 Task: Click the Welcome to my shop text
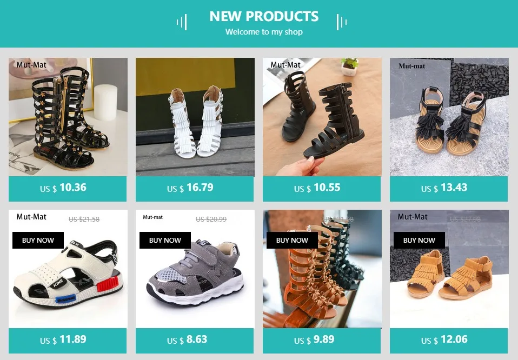[x=264, y=32]
